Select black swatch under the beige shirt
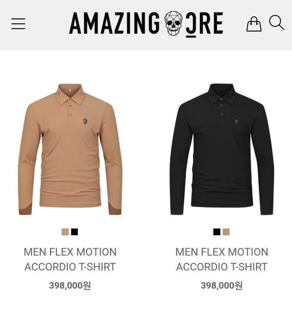Viewport: 292px width, 323px height. point(75,232)
